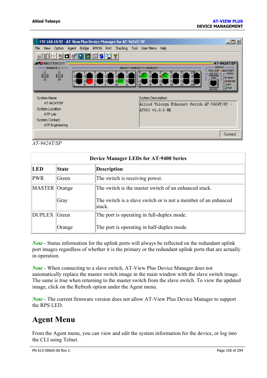Select uplink port 24R on the switch
The height and width of the screenshot is (378, 267).
click(x=197, y=81)
